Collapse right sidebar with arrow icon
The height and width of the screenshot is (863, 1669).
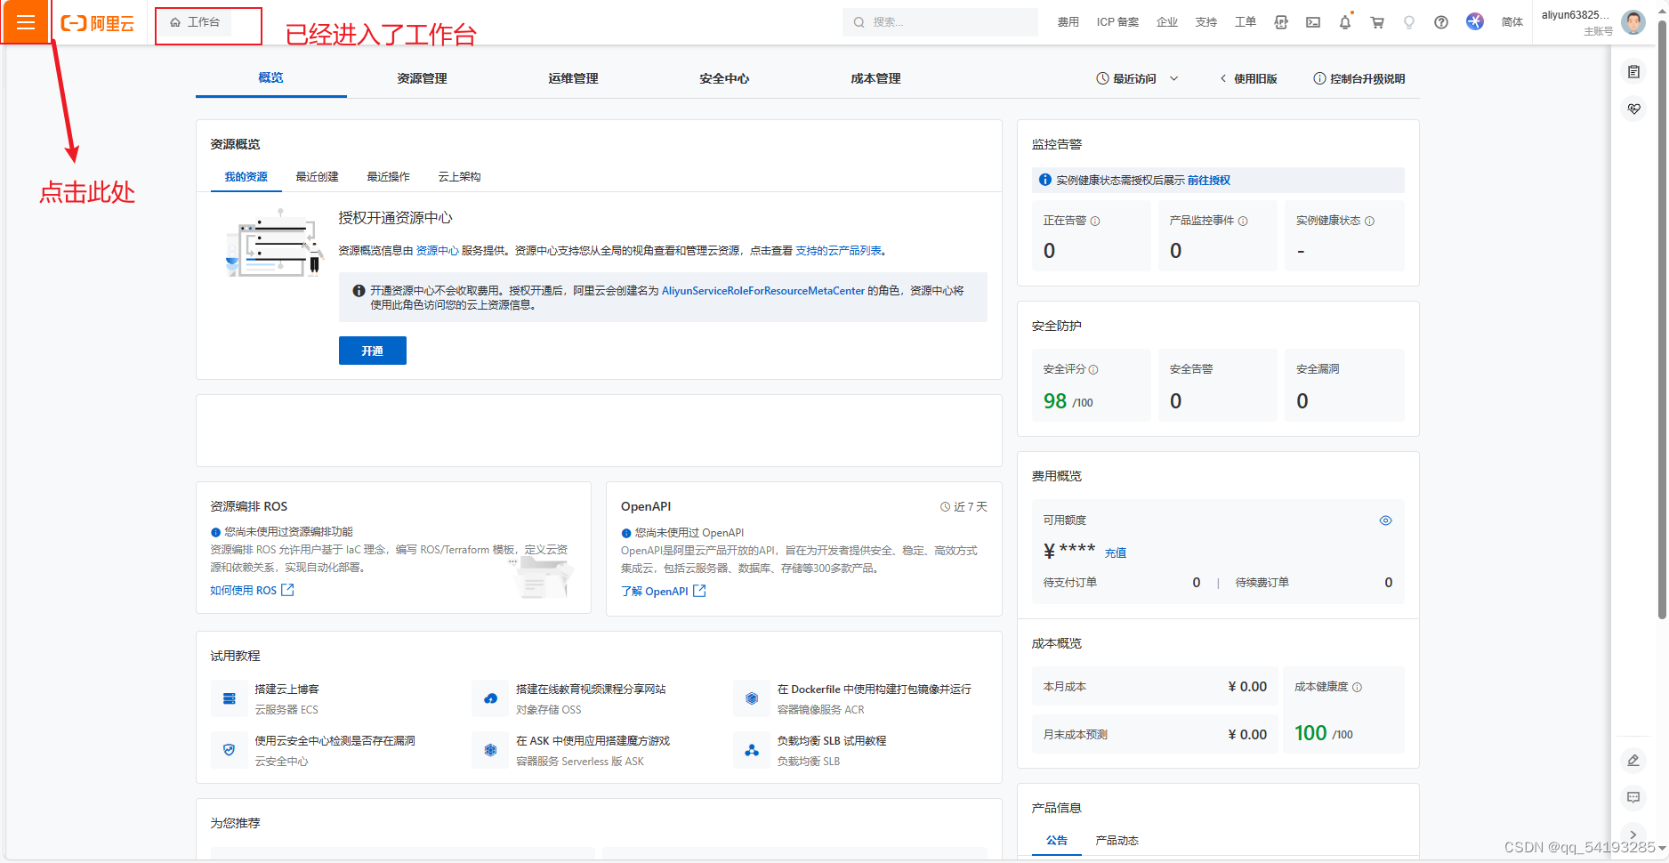tap(1633, 835)
